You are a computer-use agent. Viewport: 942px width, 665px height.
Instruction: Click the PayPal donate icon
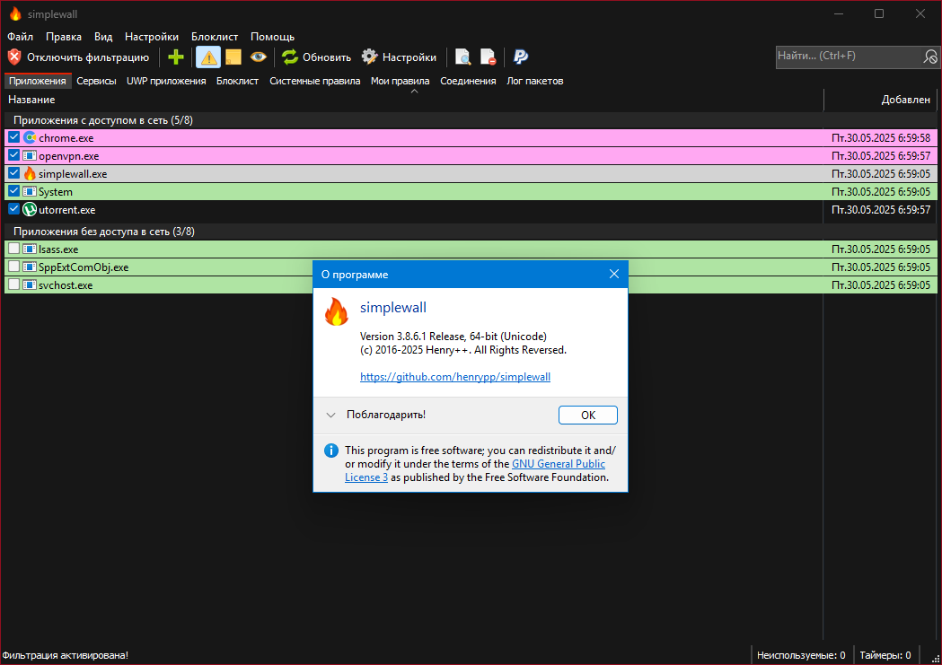(x=520, y=57)
